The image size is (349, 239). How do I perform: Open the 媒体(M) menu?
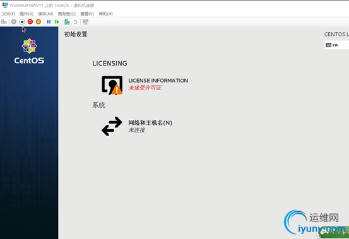45,14
